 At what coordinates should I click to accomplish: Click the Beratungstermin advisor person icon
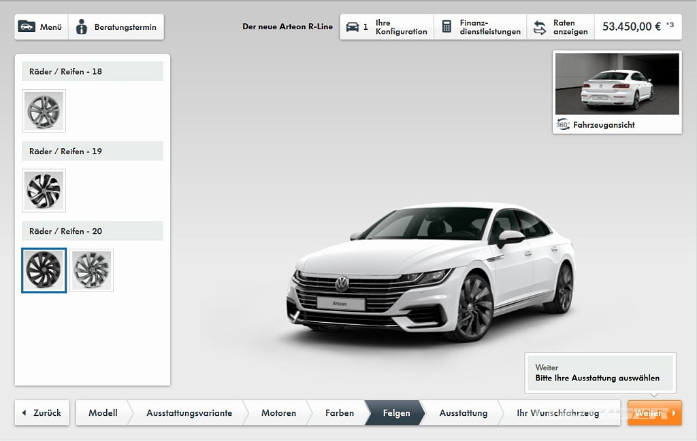point(82,27)
